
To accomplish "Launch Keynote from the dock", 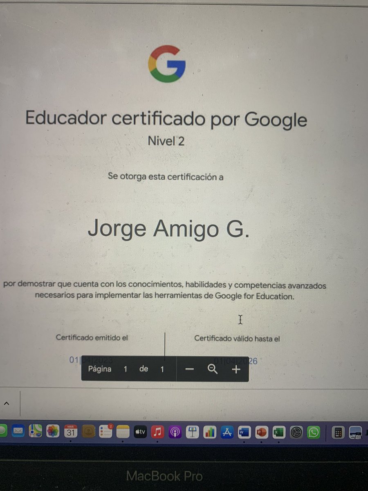I will coord(192,432).
